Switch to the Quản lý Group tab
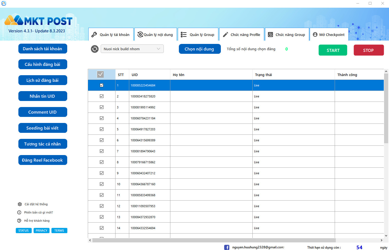 tap(198, 34)
